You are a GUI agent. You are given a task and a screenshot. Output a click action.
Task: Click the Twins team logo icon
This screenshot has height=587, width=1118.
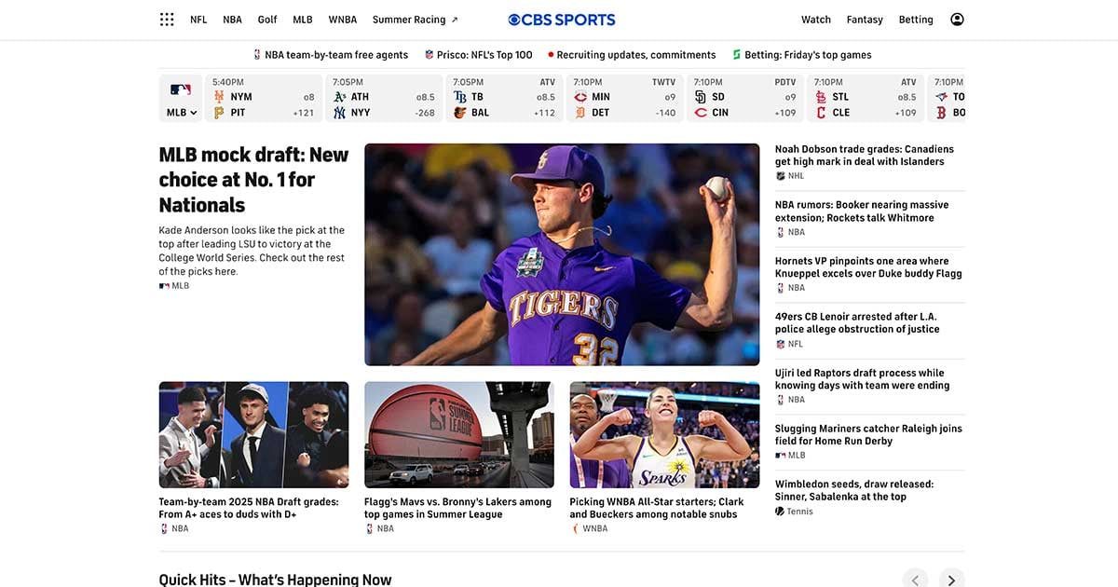click(x=580, y=97)
